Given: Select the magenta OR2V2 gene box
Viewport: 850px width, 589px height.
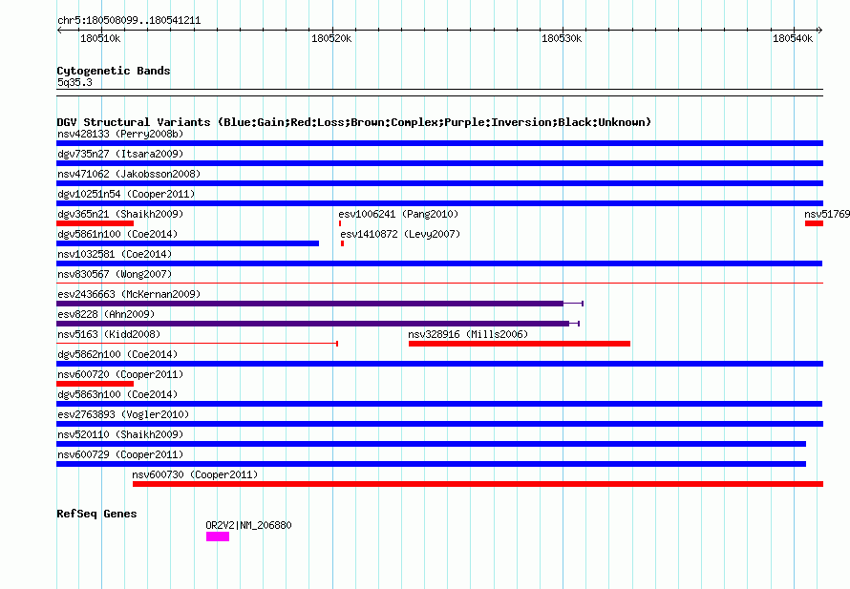Looking at the screenshot, I should click(x=218, y=536).
